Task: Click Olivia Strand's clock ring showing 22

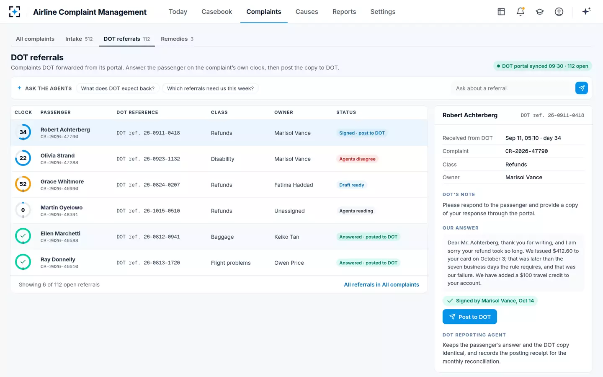Action: point(23,158)
